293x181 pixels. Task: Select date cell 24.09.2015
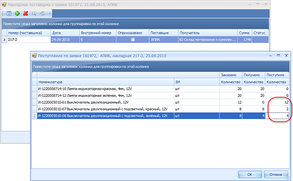65,40
